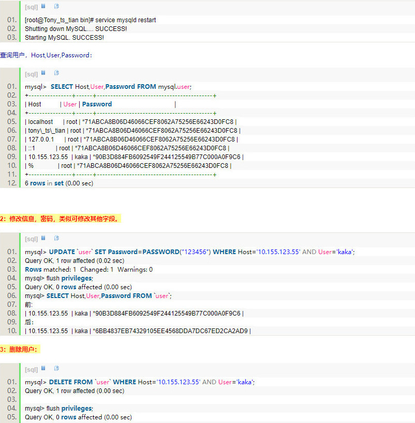
Task: Click 'flush privileges;' line in the UPDATE block
Action: (x=59, y=278)
